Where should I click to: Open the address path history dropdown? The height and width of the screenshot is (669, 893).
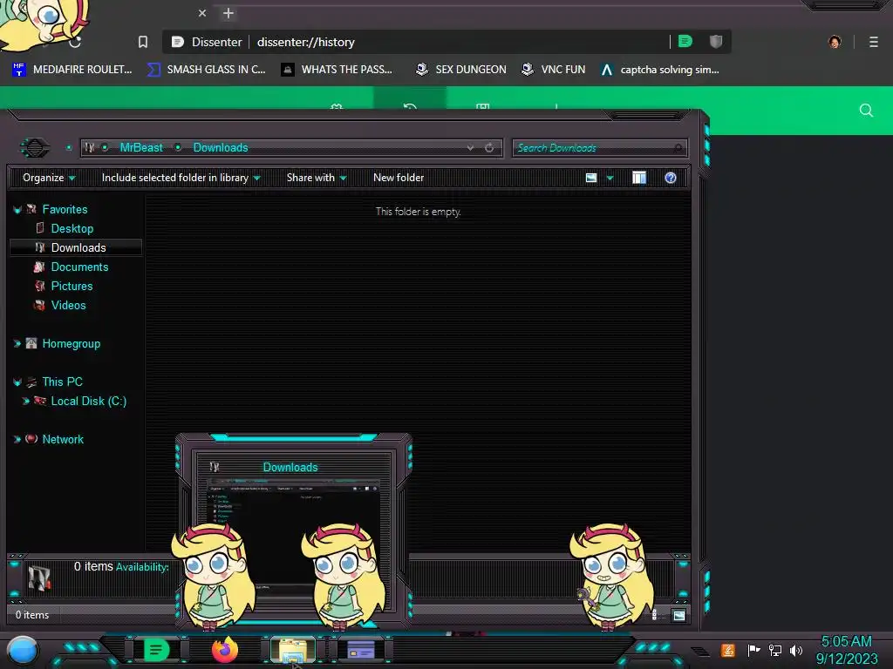point(470,148)
